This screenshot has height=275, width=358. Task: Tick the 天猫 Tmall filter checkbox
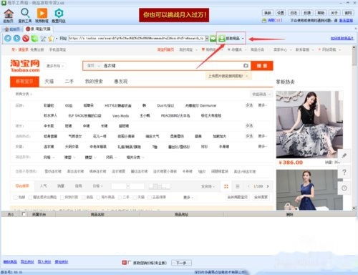tap(135, 197)
